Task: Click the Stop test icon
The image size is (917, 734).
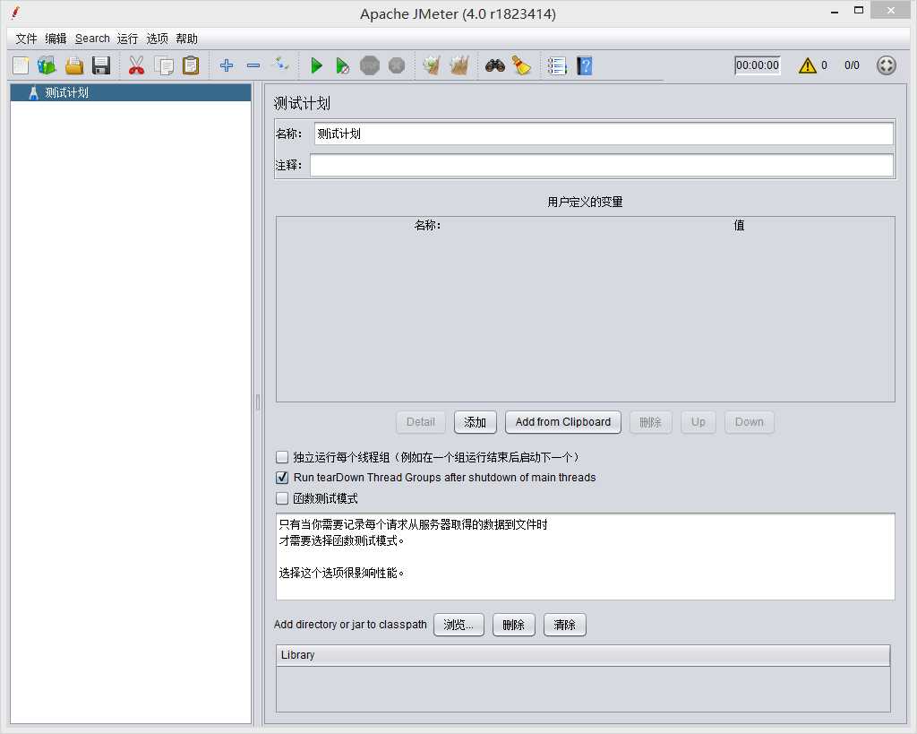Action: click(x=370, y=65)
